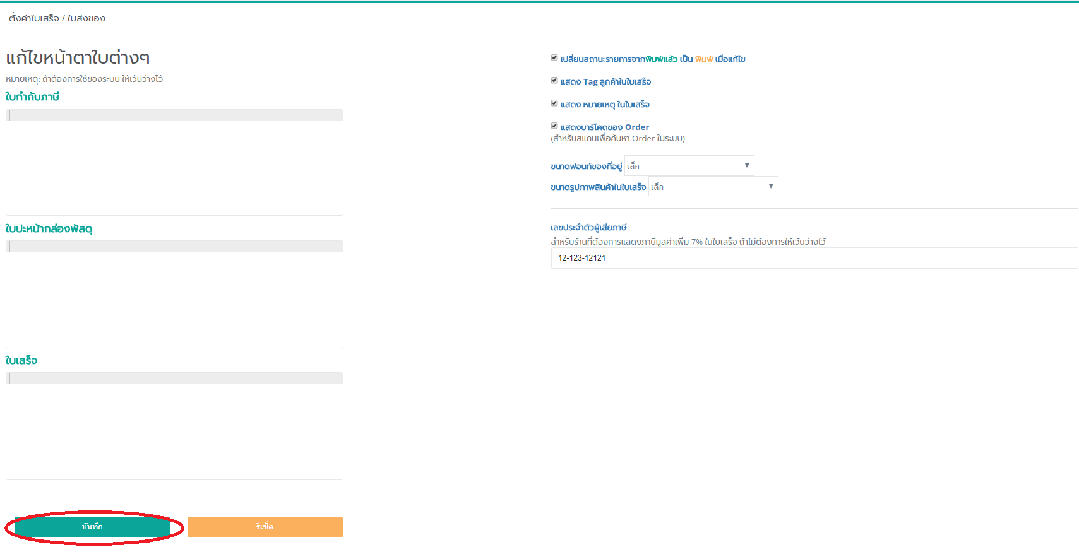The height and width of the screenshot is (552, 1079).
Task: Click inside the ใบกำกับภาษี editor text area
Action: [x=174, y=167]
